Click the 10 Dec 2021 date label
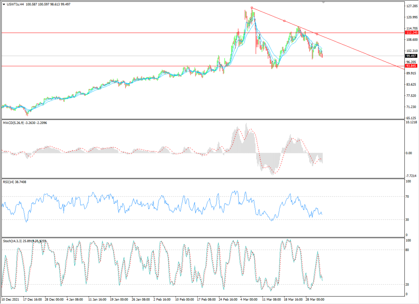This screenshot has width=419, height=304. coord(11,299)
